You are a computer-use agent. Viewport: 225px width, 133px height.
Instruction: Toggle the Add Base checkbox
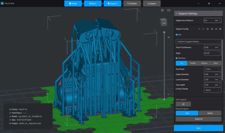[x=177, y=58]
